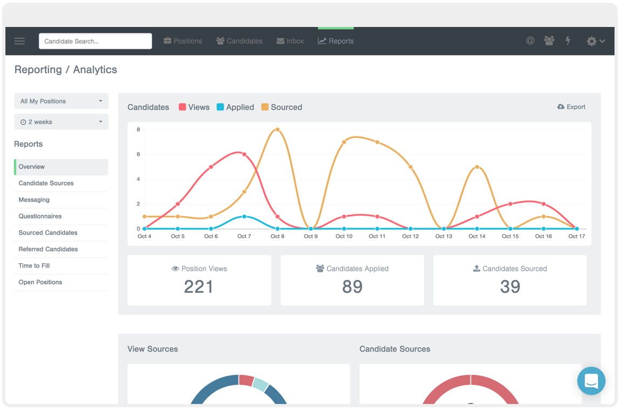The width and height of the screenshot is (621, 411).
Task: Click the Position Views card
Action: coord(199,280)
